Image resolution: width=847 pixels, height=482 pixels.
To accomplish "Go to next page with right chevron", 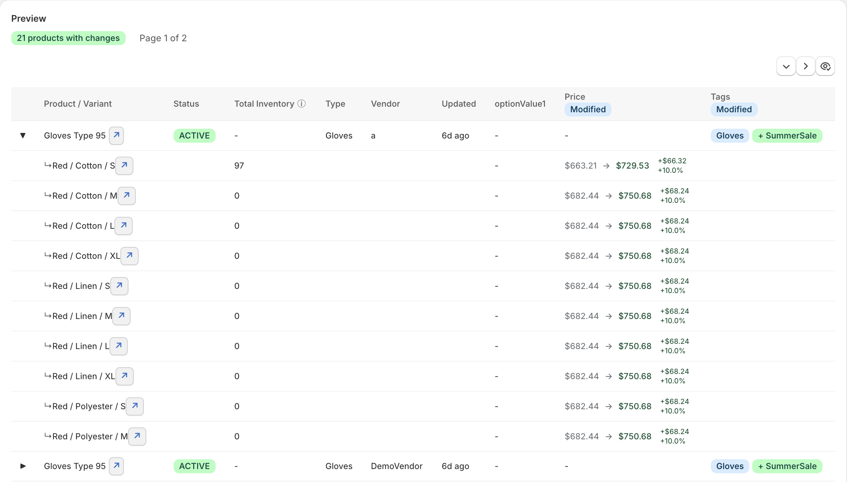I will 806,66.
